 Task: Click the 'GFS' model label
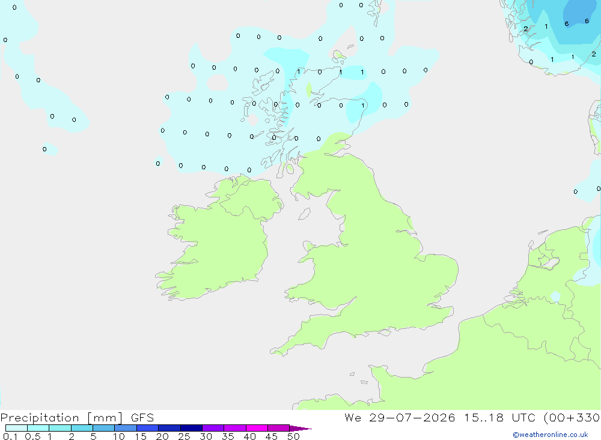[x=142, y=418]
